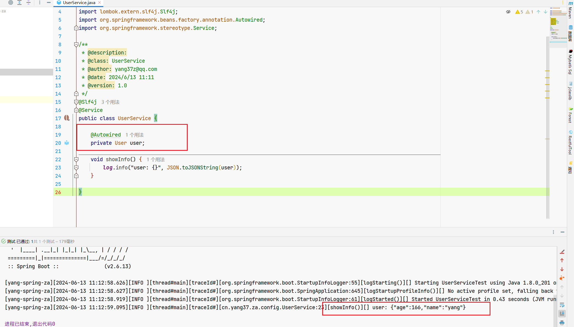The width and height of the screenshot is (574, 327).
Task: Click the fold marker at line 23
Action: [x=76, y=167]
